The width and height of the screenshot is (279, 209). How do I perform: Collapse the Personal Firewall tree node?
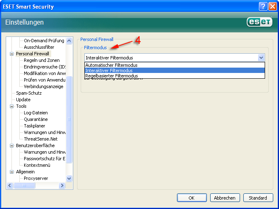(x=11, y=54)
